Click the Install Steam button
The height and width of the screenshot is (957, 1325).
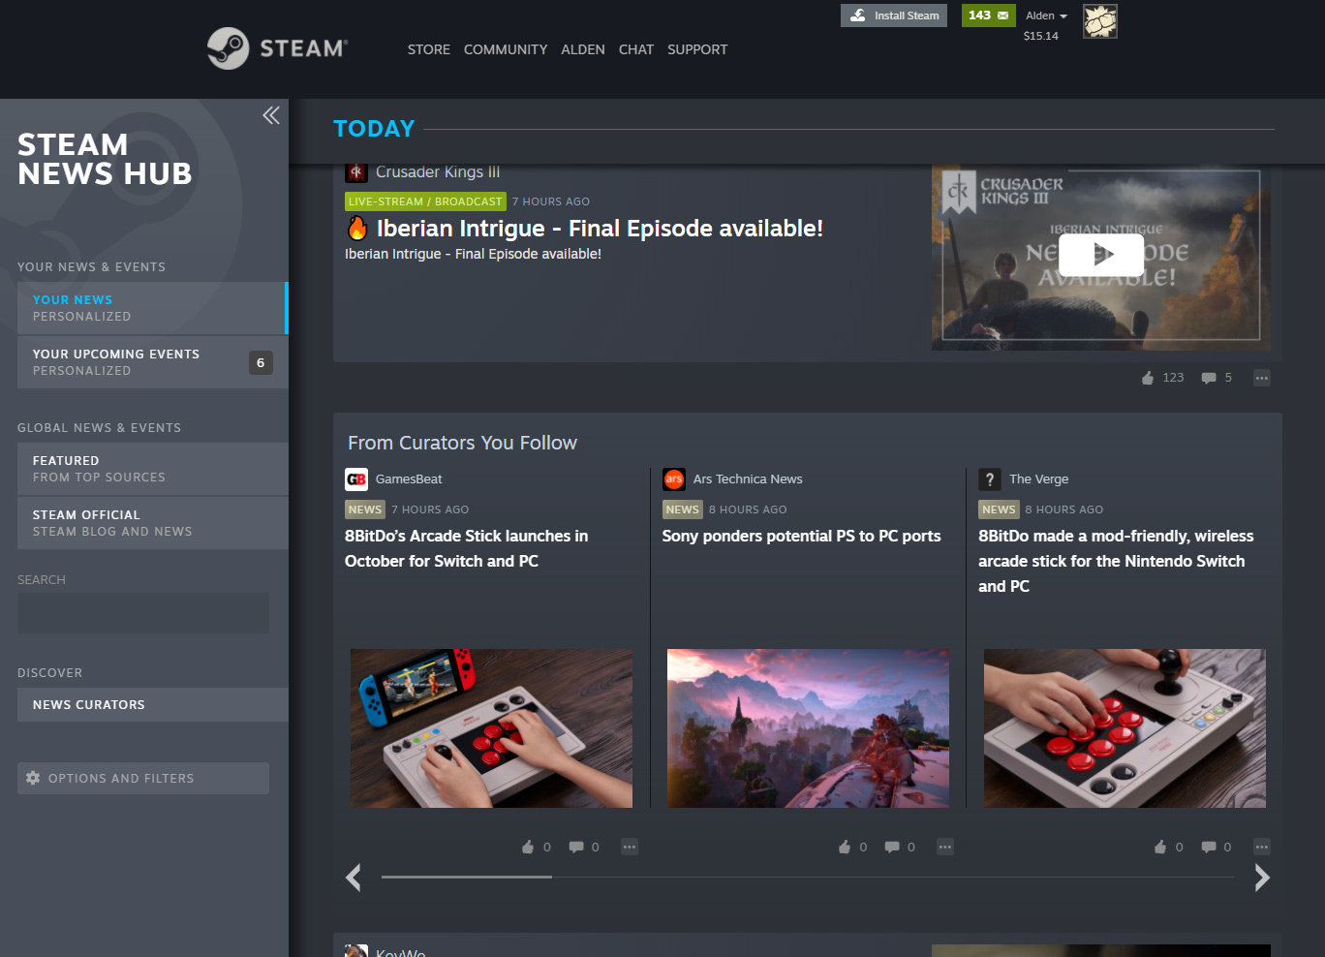(893, 15)
